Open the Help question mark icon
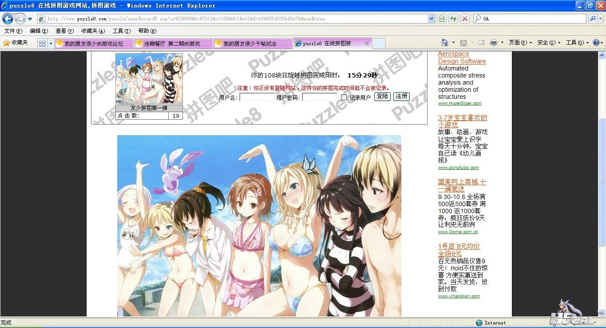This screenshot has width=606, height=328. (596, 43)
